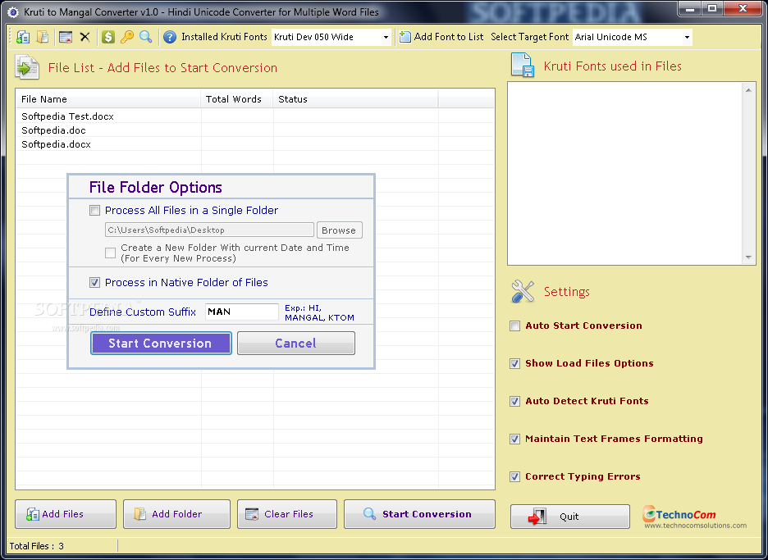The width and height of the screenshot is (768, 560).
Task: Click Status column header
Action: [355, 99]
